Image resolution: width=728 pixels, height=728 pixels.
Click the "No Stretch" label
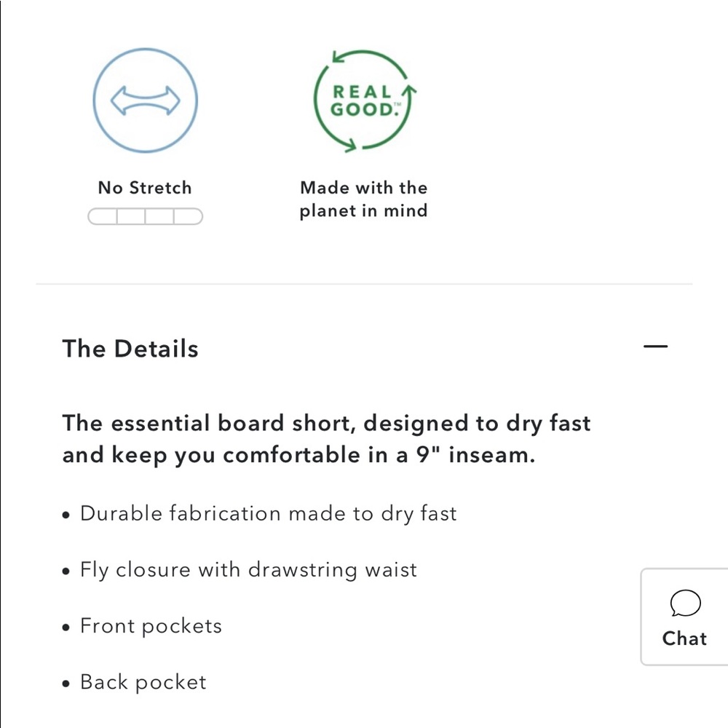coord(145,188)
